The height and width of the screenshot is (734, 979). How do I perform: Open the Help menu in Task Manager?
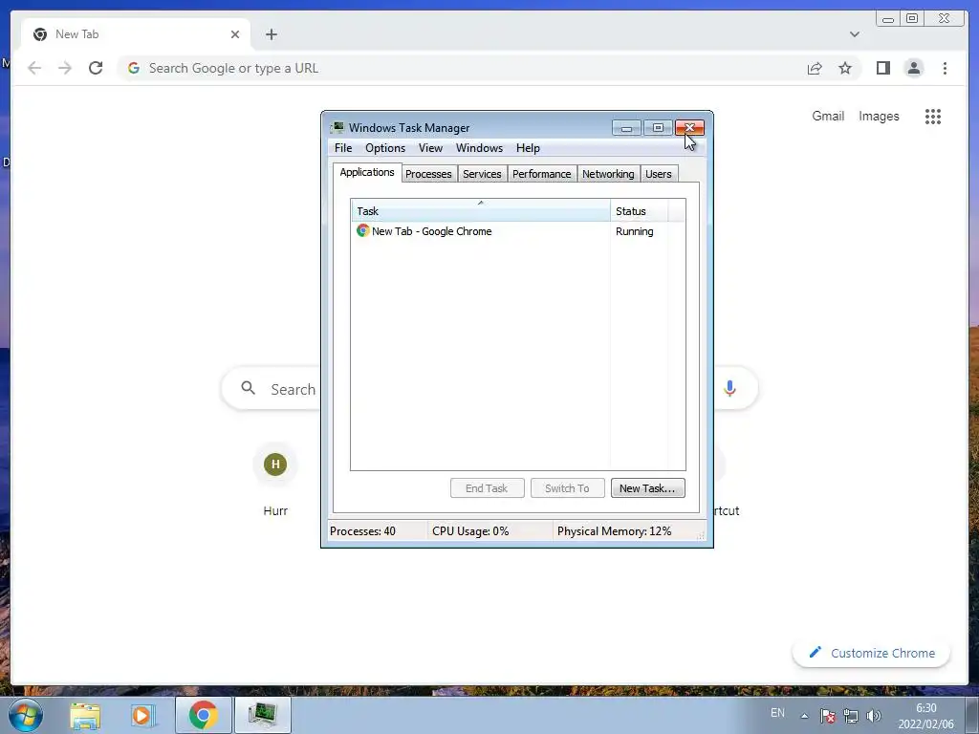(528, 148)
